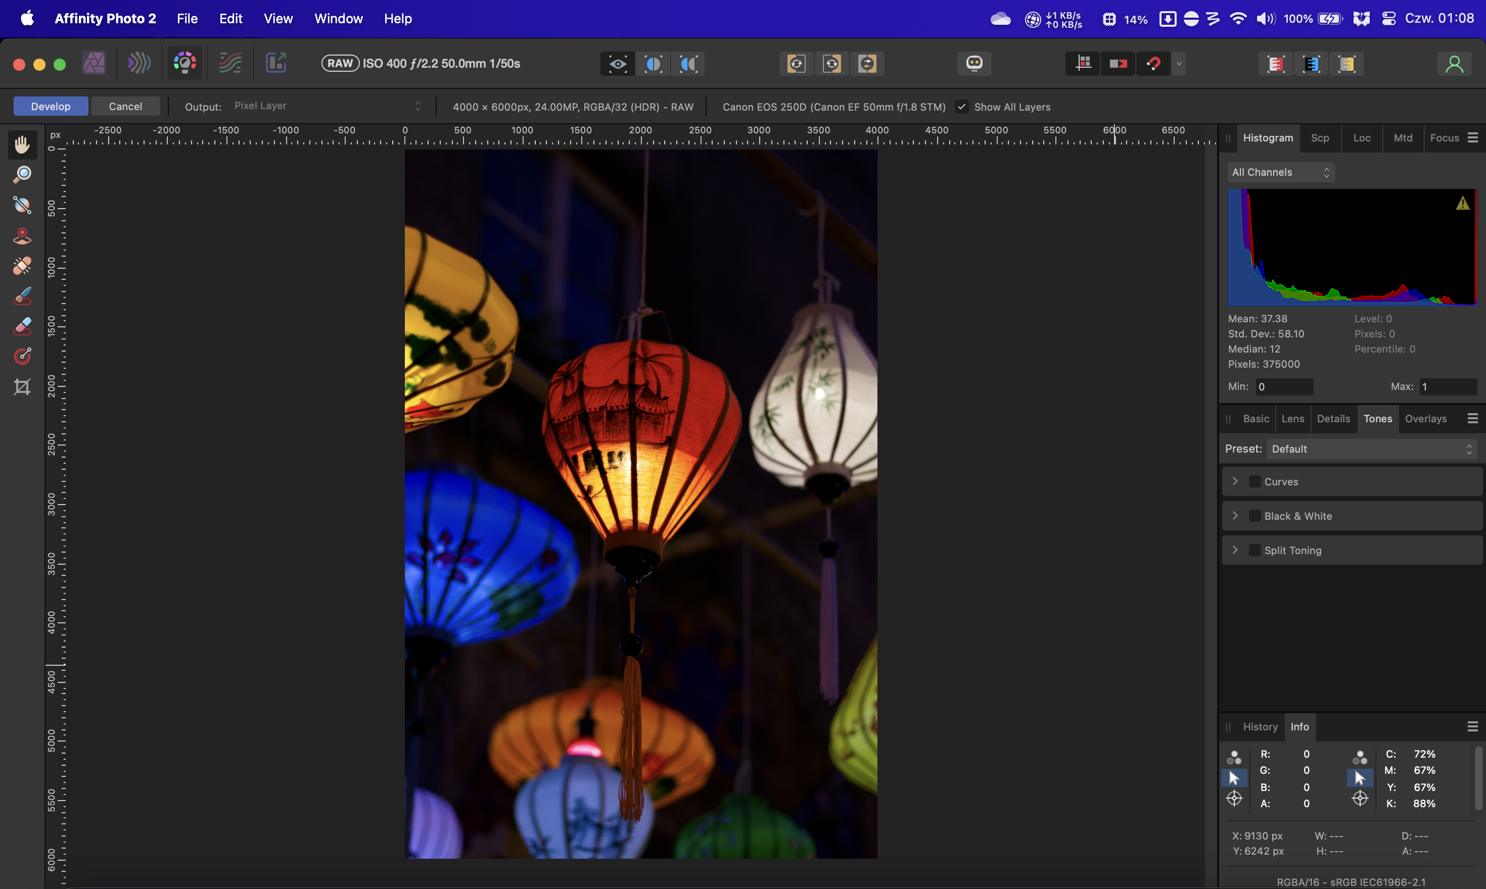
Task: Click the first rotate toolbar icon
Action: (796, 64)
